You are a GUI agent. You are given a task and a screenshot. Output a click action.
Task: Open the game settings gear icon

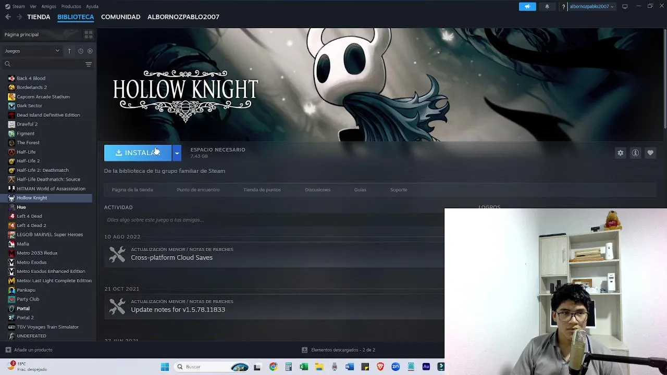[x=620, y=153]
